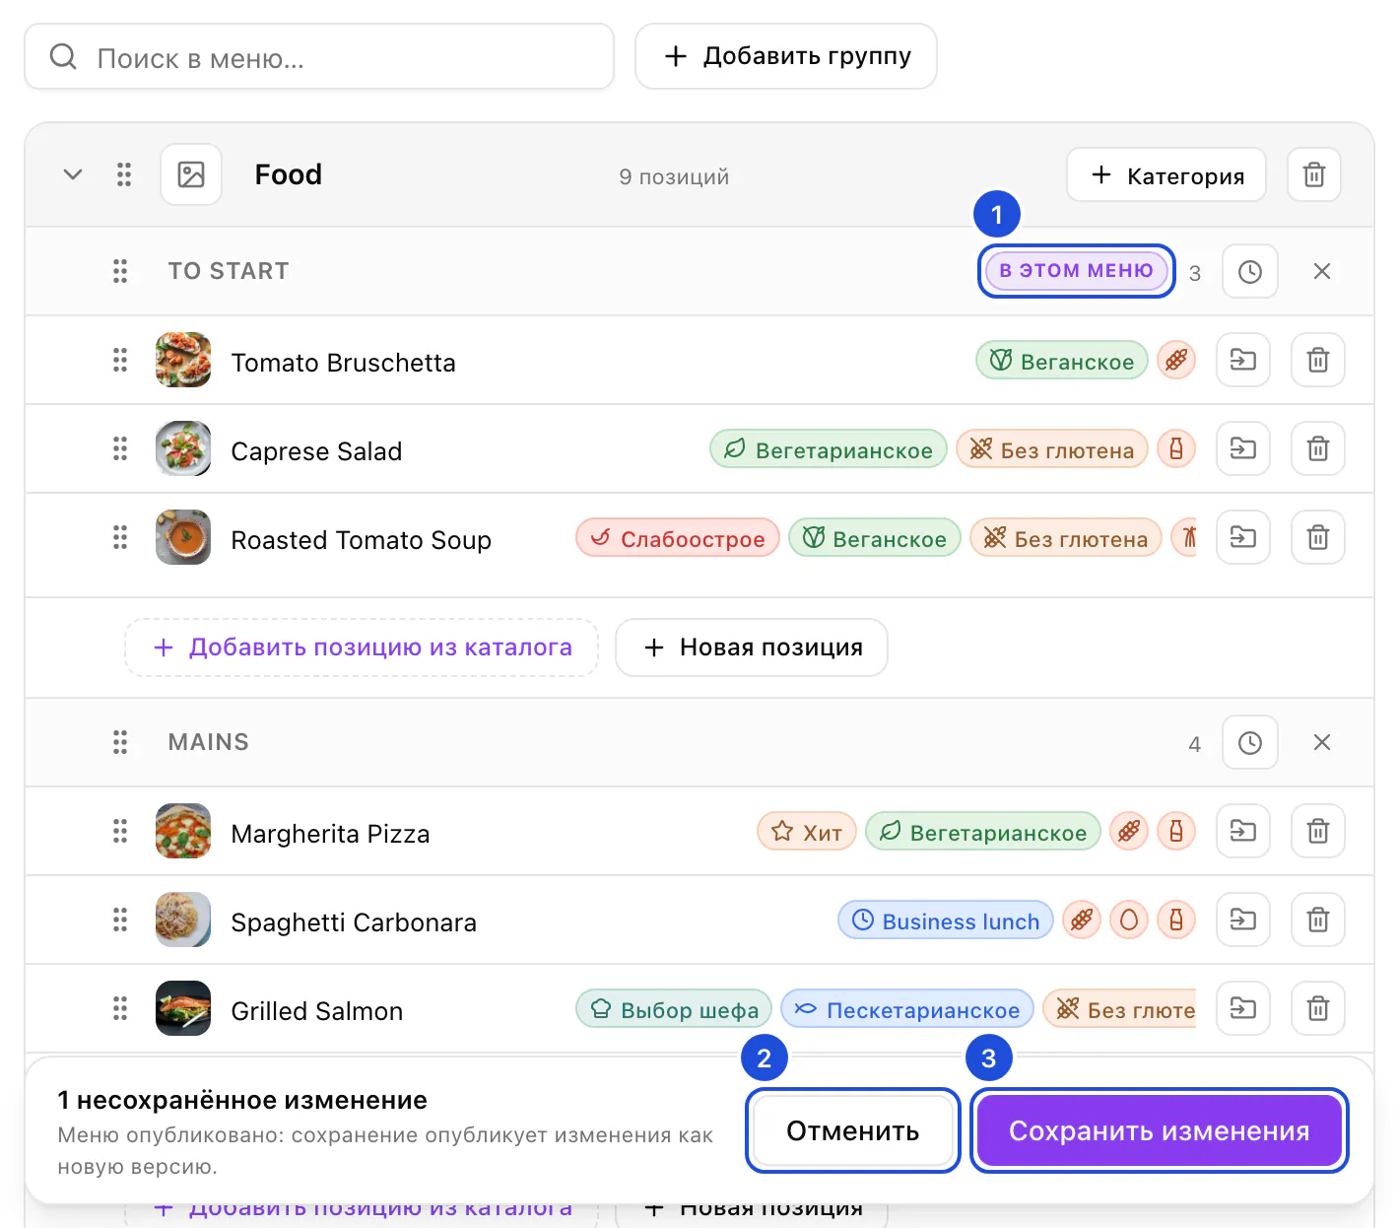
Task: Click 'Выбор шефа' tag on Grilled Salmon
Action: pyautogui.click(x=674, y=1010)
